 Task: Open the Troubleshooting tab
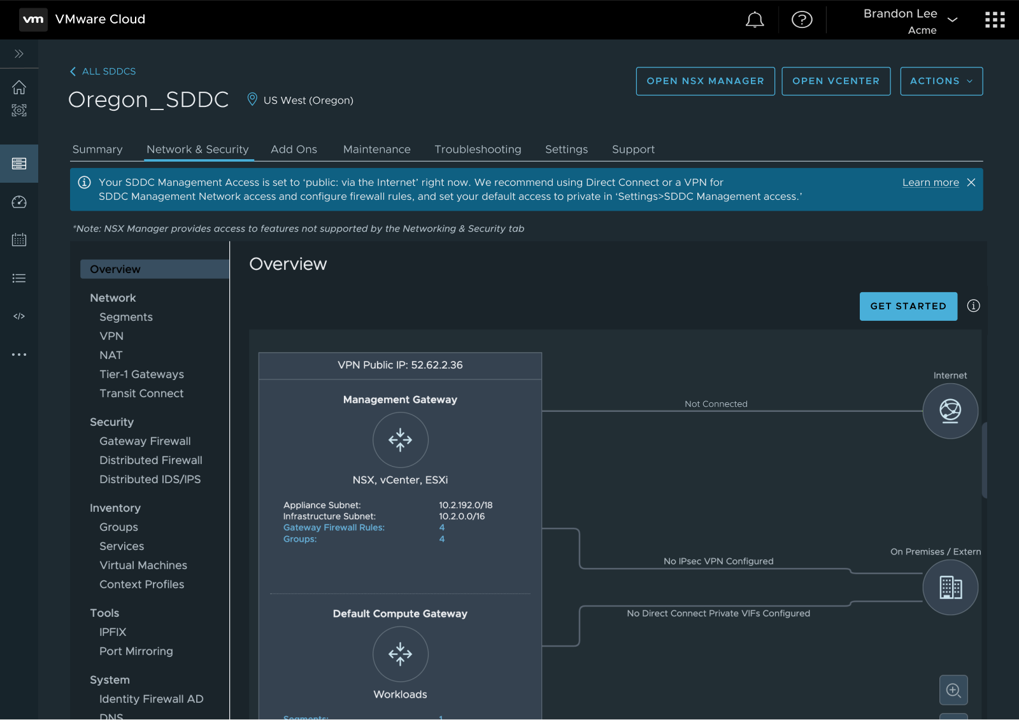coord(478,150)
